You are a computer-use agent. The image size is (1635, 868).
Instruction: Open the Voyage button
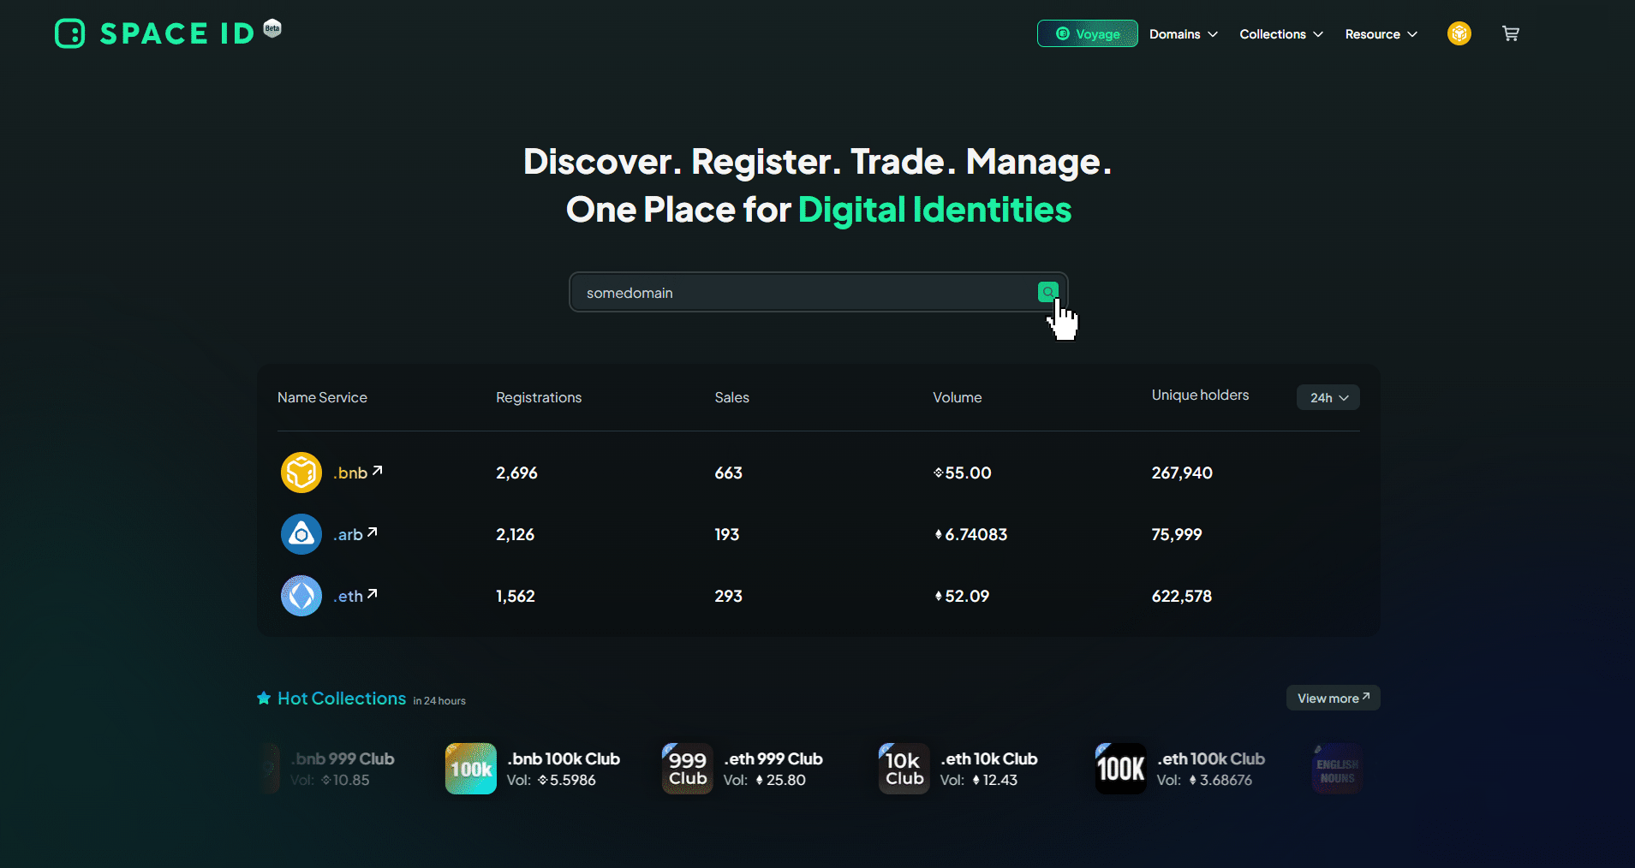coord(1087,33)
